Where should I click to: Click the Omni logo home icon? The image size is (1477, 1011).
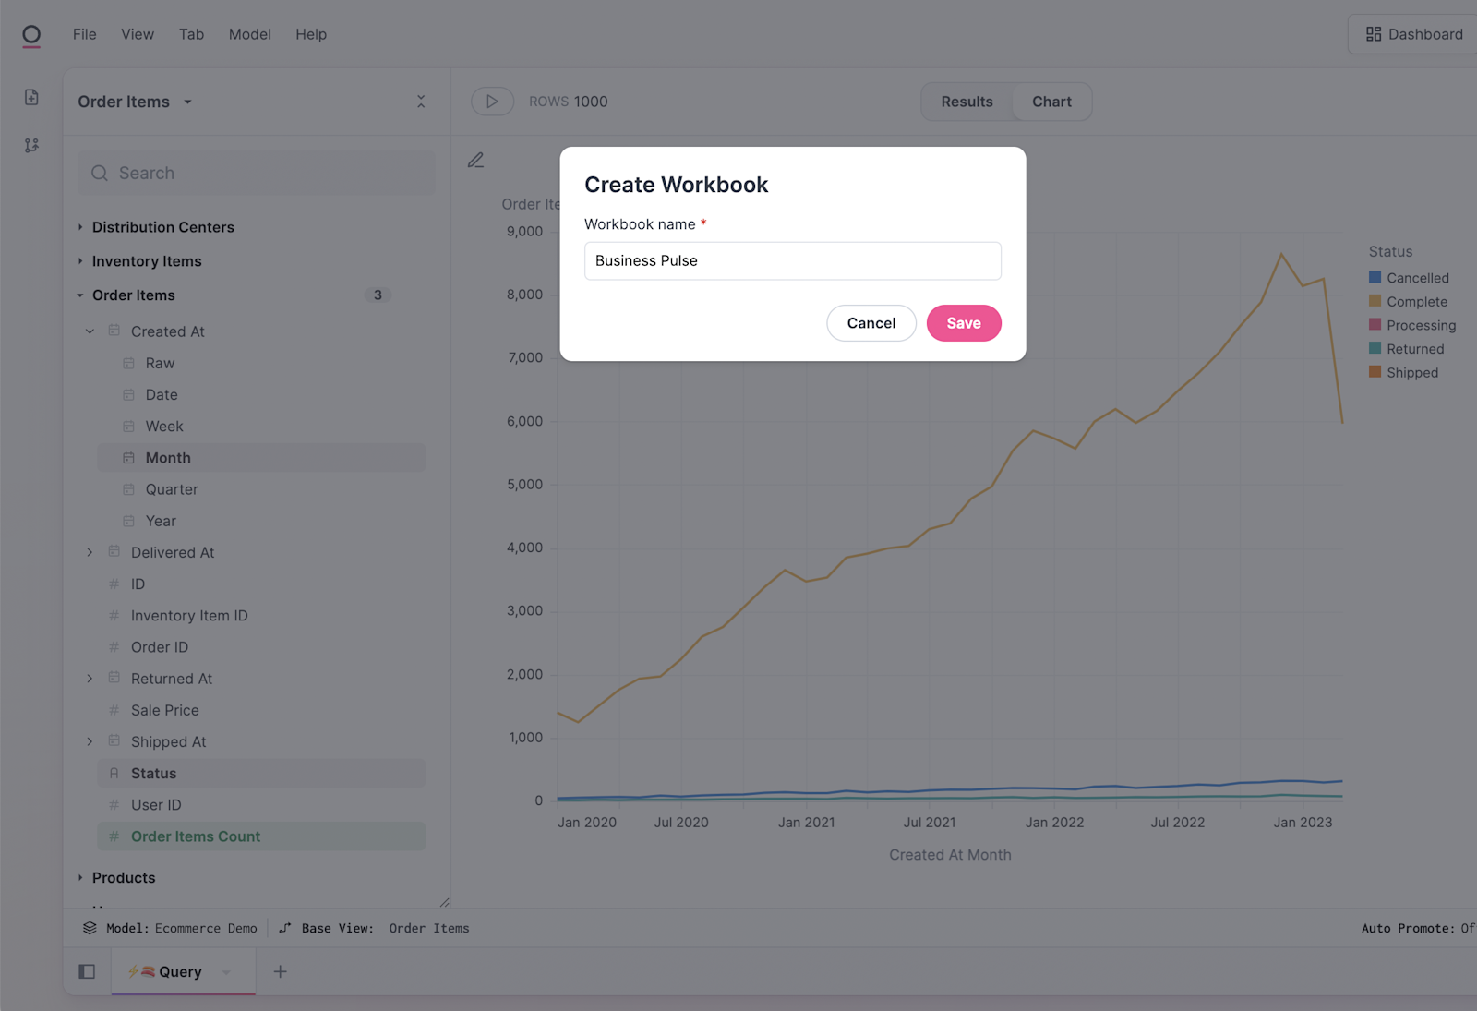click(x=31, y=35)
